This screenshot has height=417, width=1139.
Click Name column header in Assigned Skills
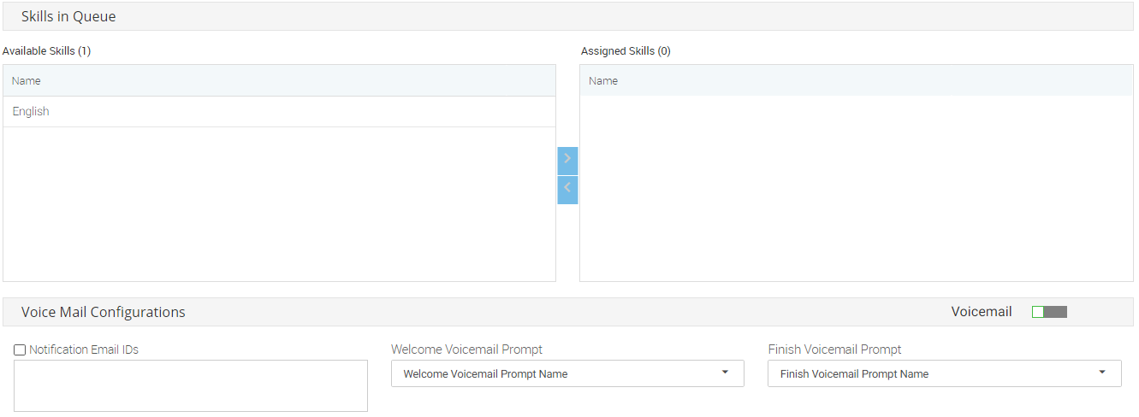(603, 81)
